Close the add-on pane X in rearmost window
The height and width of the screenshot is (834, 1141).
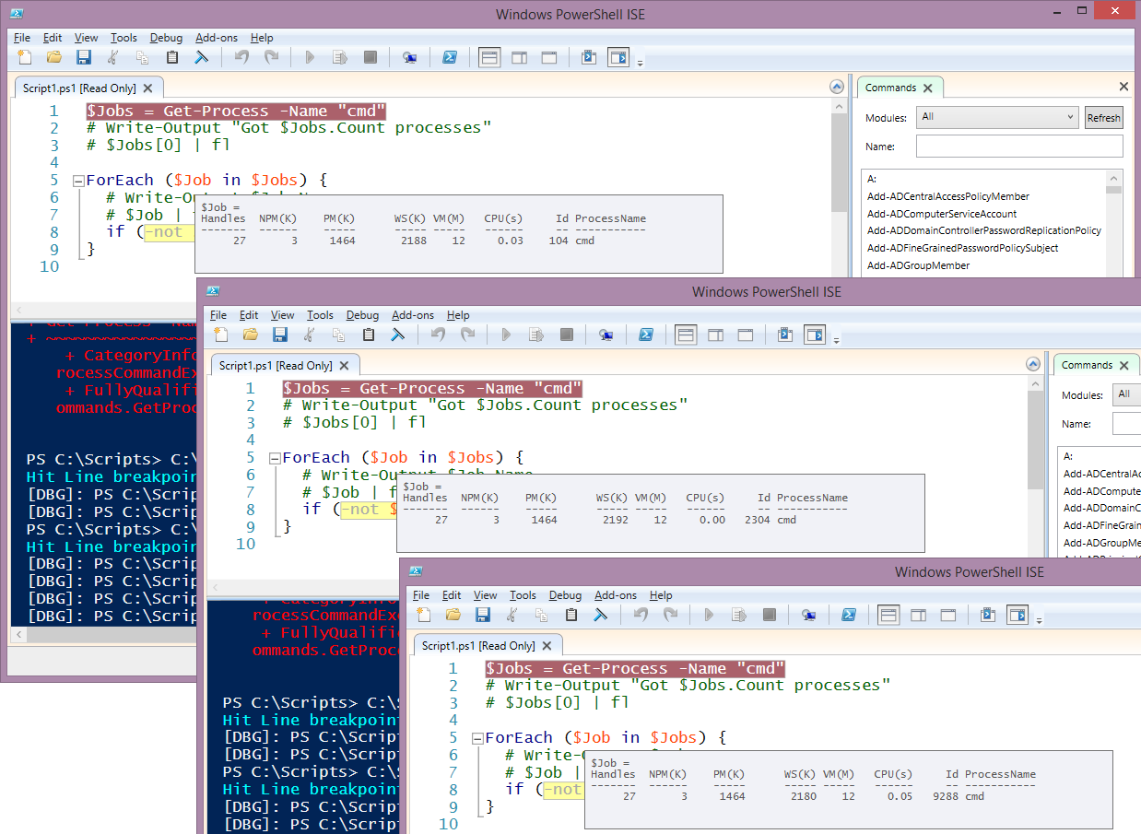pos(1123,87)
